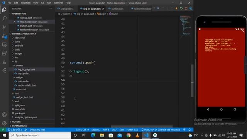Change CRLF end of line sequence
The width and height of the screenshot is (247, 139).
point(114,130)
